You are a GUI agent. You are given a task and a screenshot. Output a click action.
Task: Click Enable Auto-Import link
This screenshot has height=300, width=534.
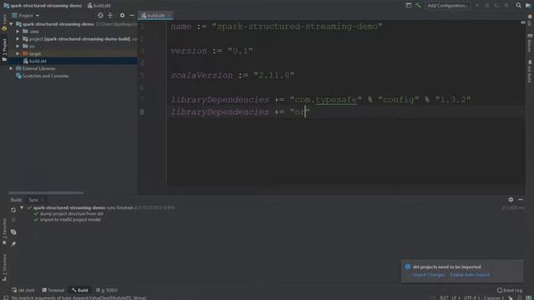tap(470, 275)
